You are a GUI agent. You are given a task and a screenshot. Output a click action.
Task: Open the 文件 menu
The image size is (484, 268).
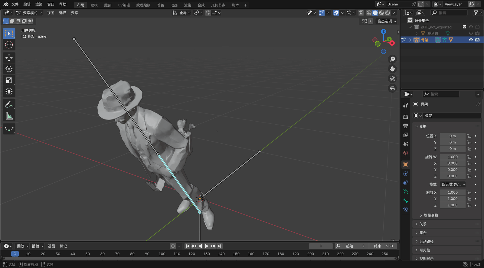click(x=15, y=4)
